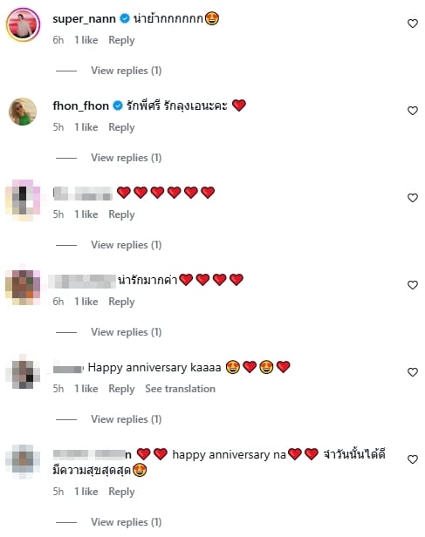Like the 'Happy anniversary kaaaa' comment

[x=413, y=372]
